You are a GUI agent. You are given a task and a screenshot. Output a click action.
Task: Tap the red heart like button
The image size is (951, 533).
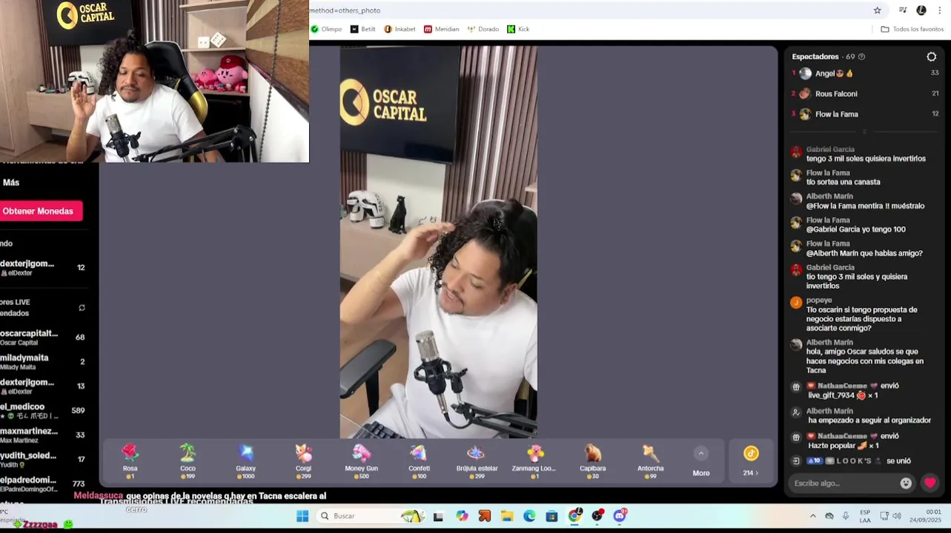click(x=930, y=483)
